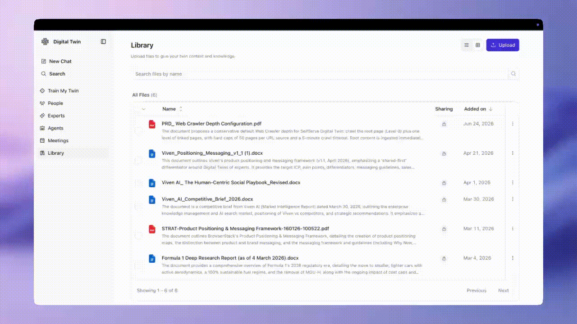Open Viven_AI_Competitive_Brief_2026.docx file
This screenshot has height=324, width=577.
point(207,199)
